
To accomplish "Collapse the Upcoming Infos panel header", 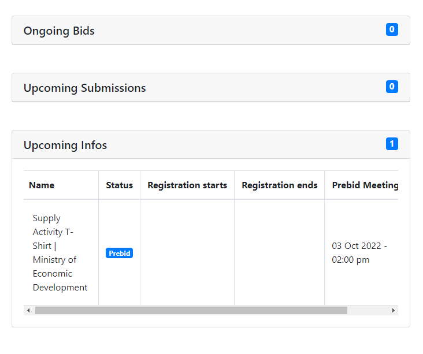I will click(x=211, y=144).
